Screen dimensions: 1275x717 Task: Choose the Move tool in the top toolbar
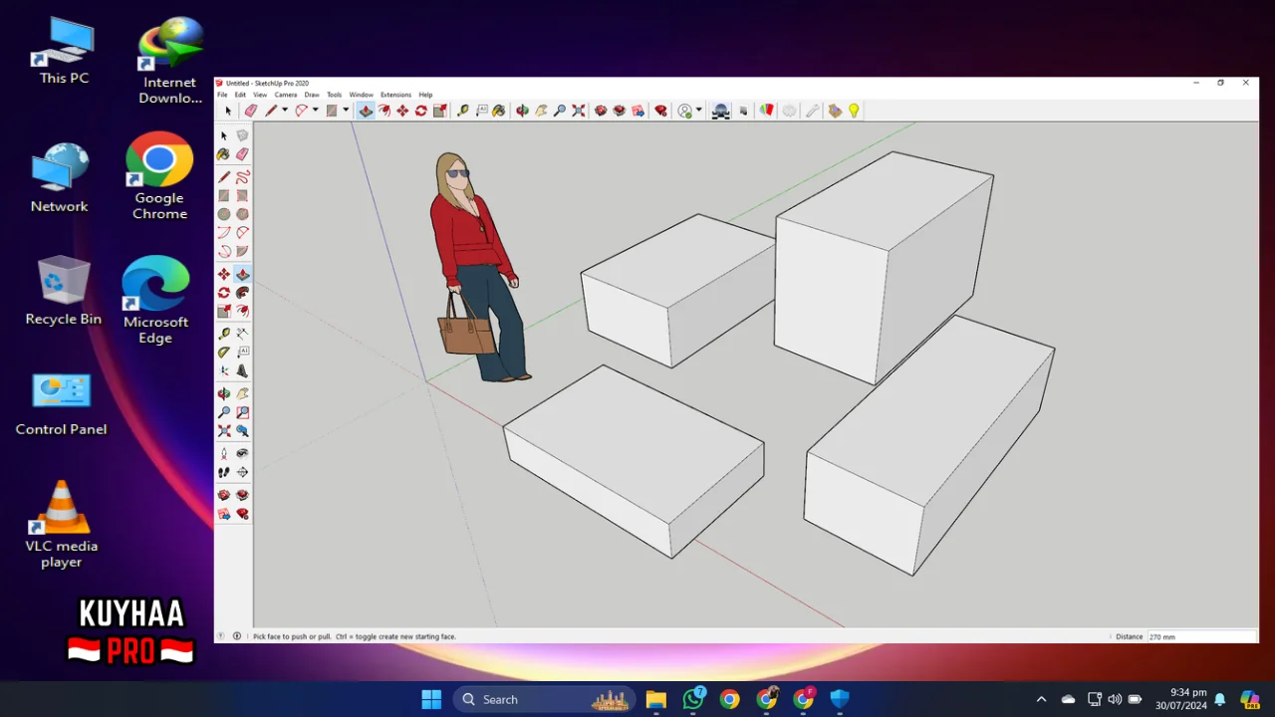tap(402, 111)
